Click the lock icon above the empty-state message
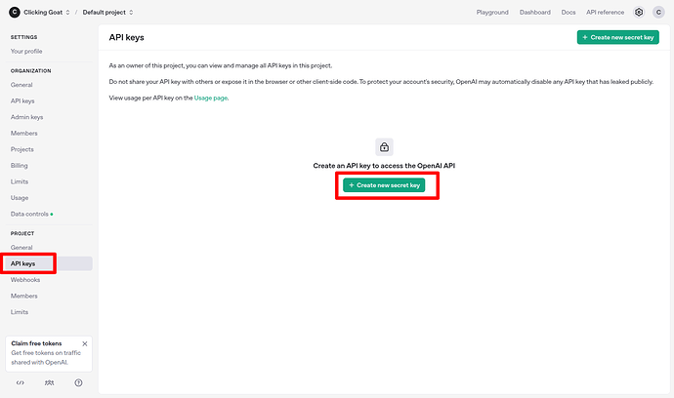The width and height of the screenshot is (674, 398). pyautogui.click(x=384, y=147)
